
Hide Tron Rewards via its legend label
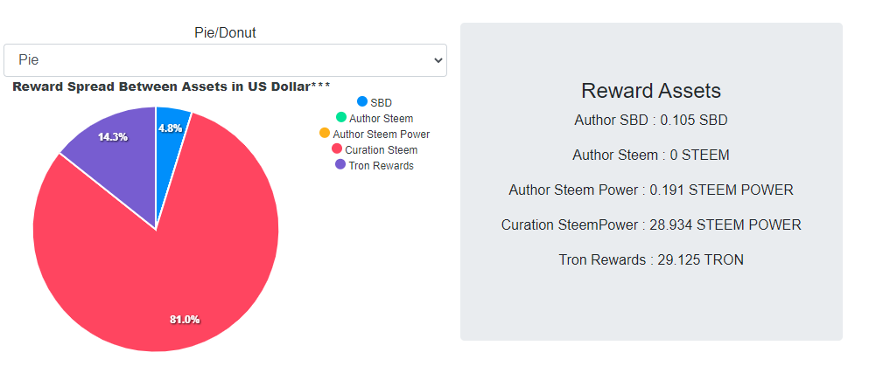click(x=381, y=166)
